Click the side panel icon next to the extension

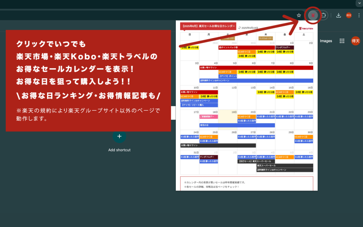pyautogui.click(x=324, y=15)
